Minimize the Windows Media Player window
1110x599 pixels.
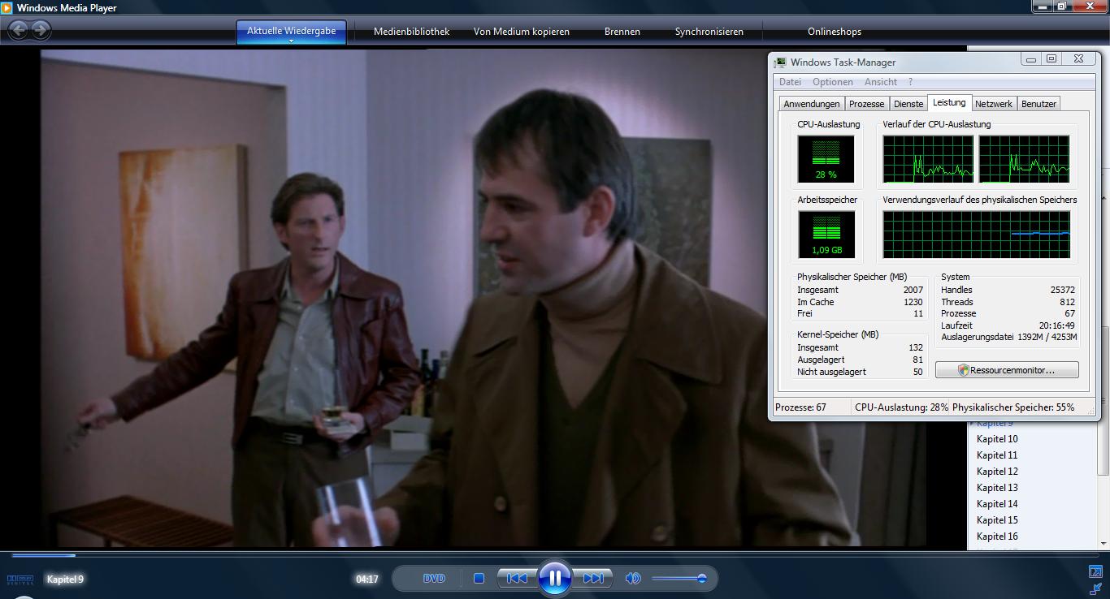click(1043, 6)
